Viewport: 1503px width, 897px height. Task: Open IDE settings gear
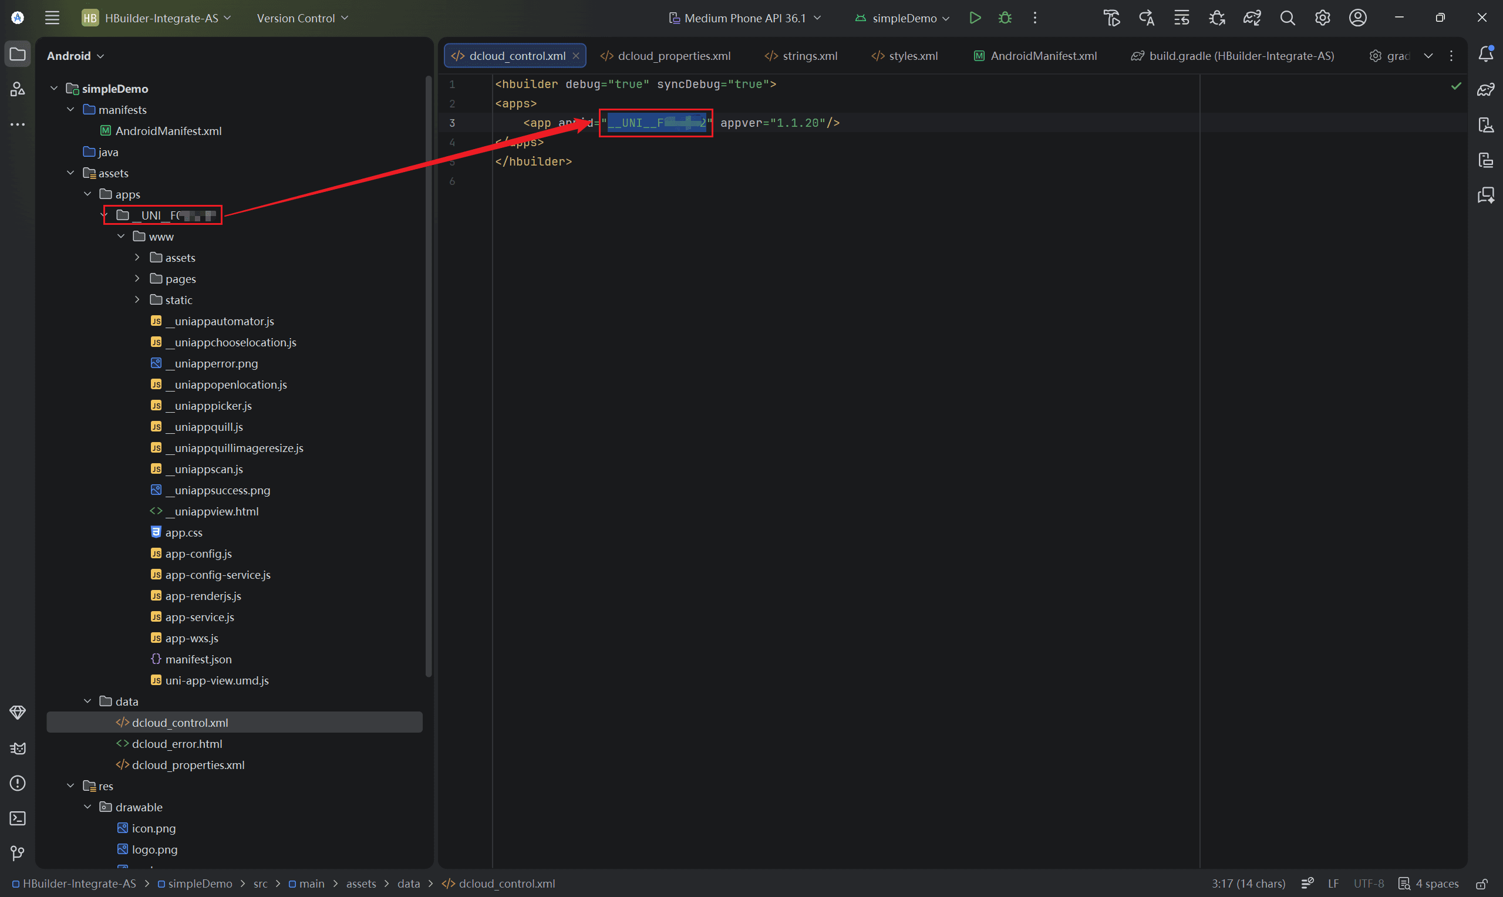click(1322, 18)
